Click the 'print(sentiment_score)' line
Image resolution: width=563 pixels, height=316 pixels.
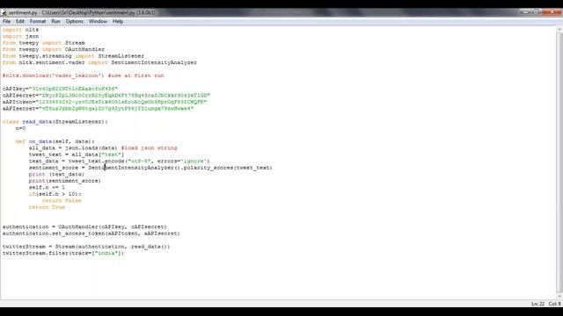coord(64,181)
